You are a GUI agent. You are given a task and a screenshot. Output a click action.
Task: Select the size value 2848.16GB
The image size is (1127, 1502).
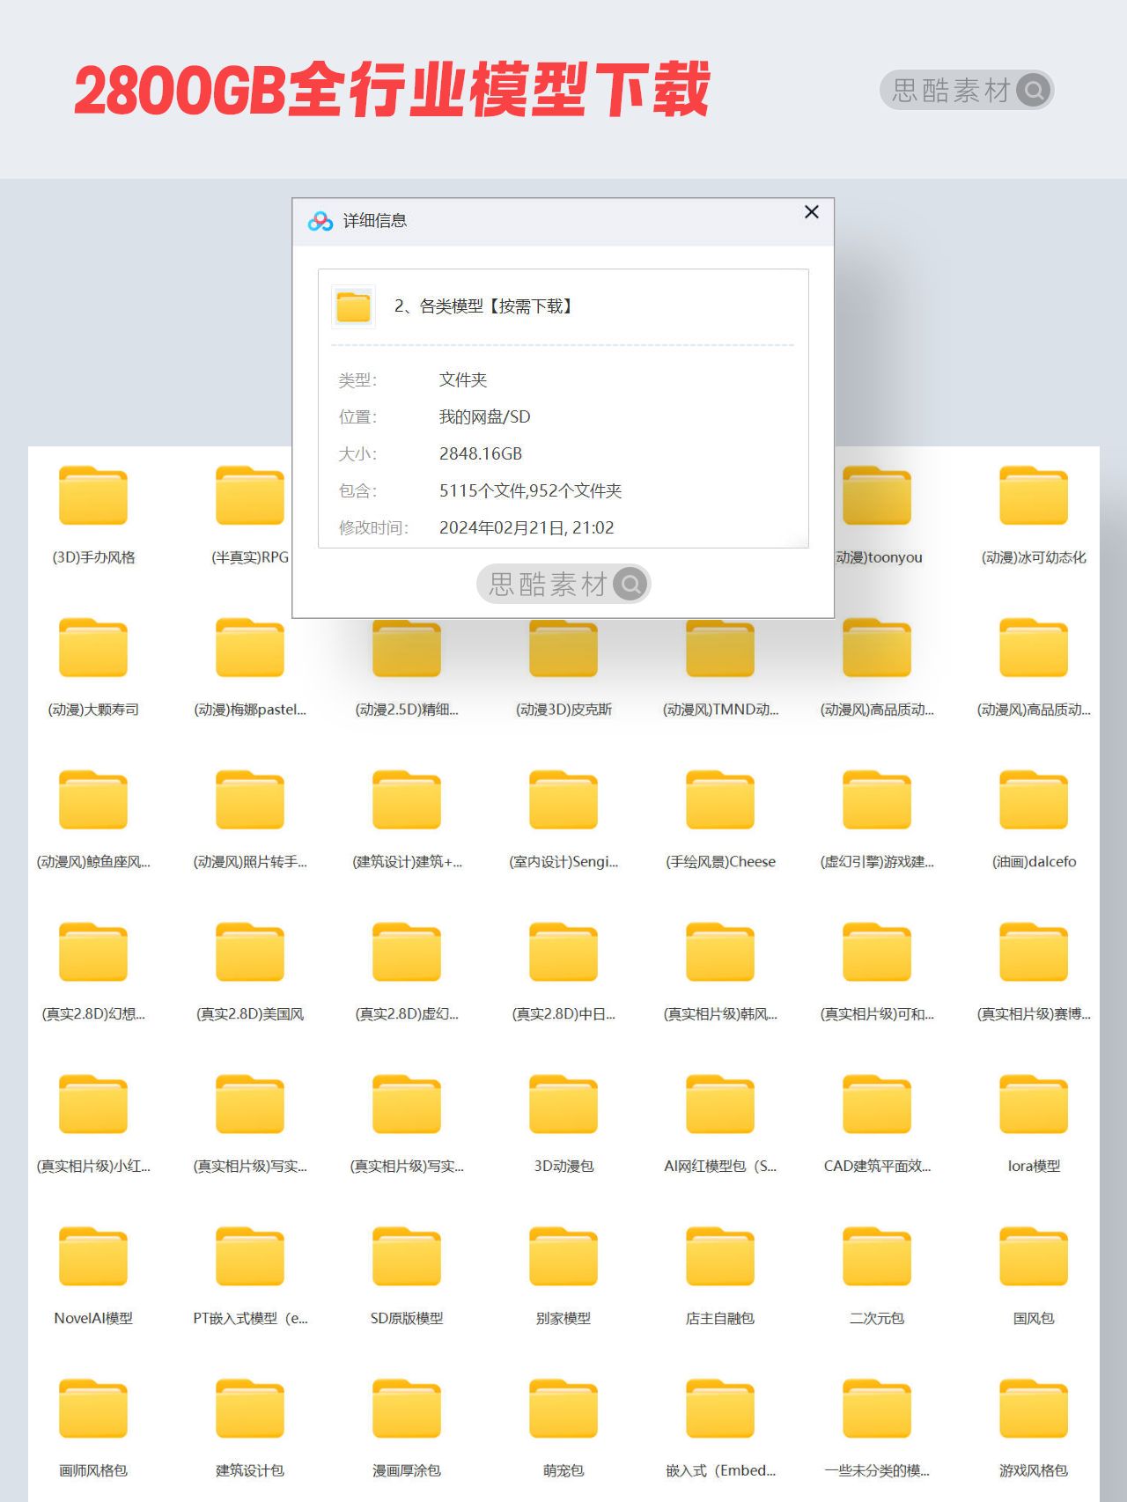pyautogui.click(x=481, y=454)
